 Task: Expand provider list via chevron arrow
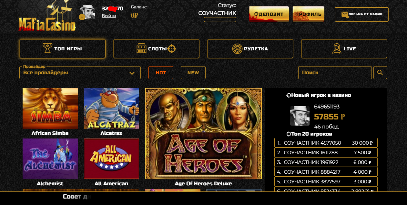pos(132,73)
